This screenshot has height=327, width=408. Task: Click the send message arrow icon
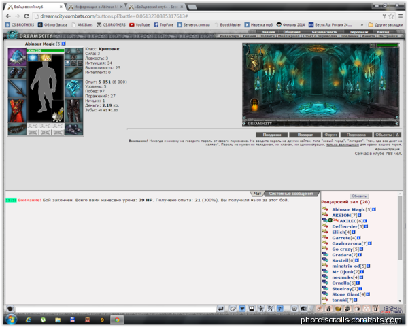click(220, 309)
